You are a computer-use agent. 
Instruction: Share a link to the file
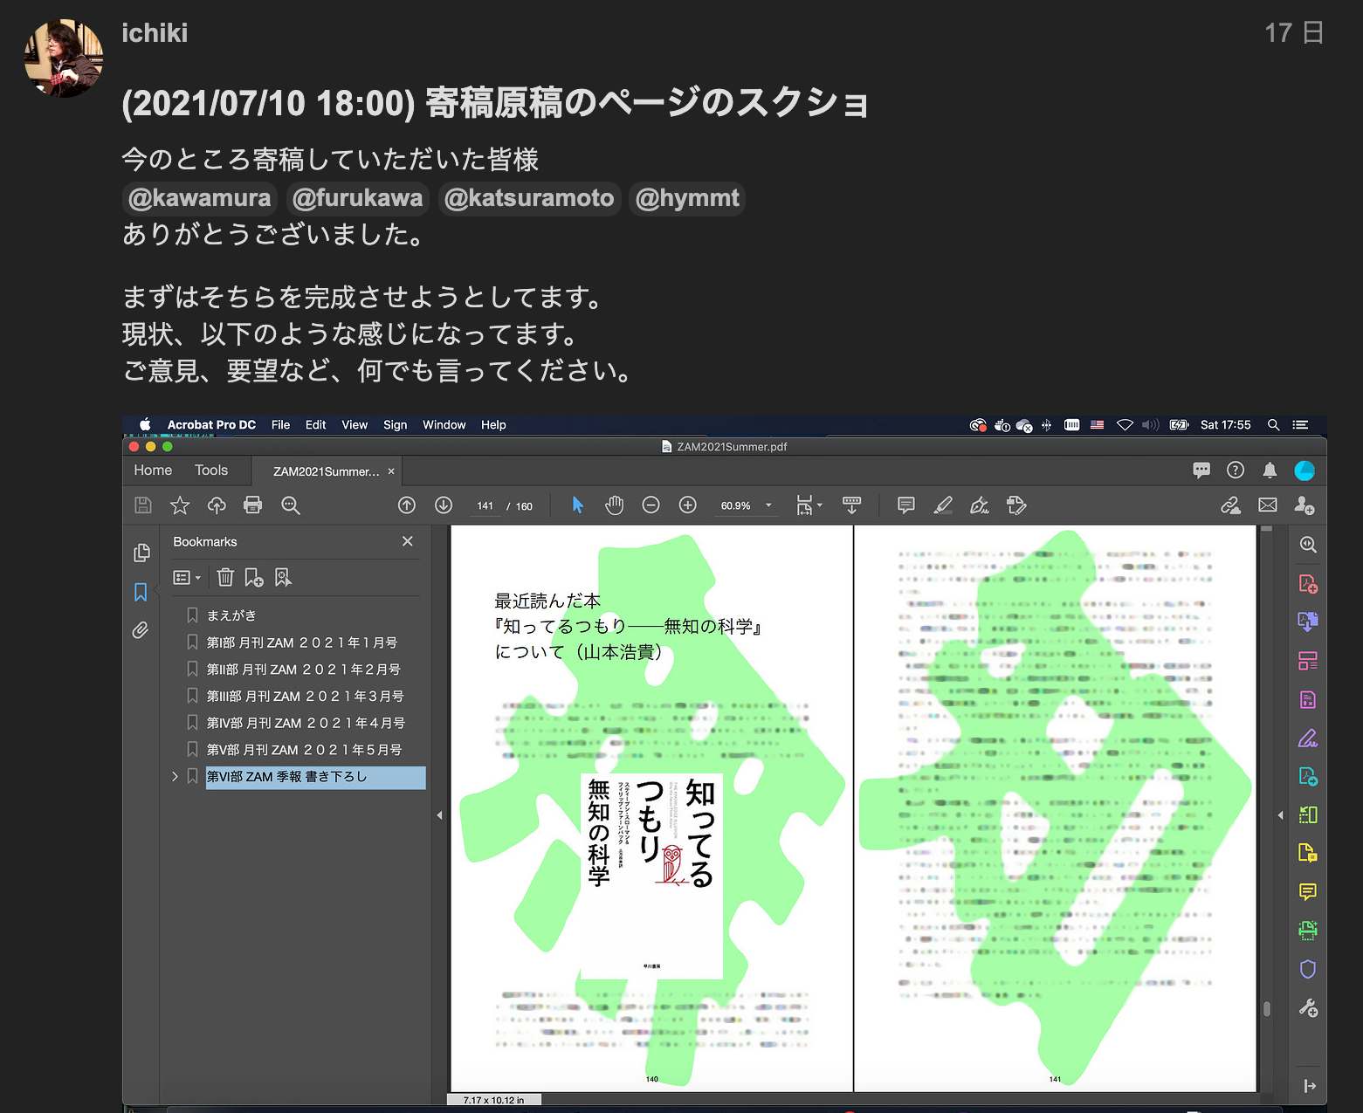tap(1231, 505)
